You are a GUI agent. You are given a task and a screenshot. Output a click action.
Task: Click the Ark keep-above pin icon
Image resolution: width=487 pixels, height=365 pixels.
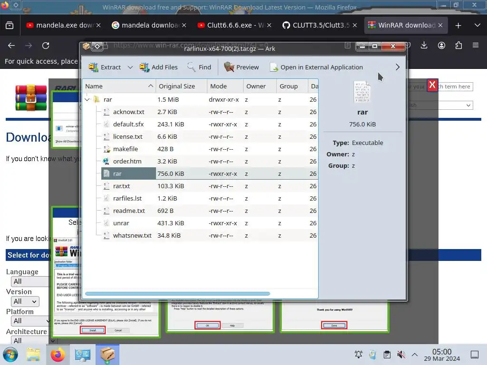click(97, 46)
